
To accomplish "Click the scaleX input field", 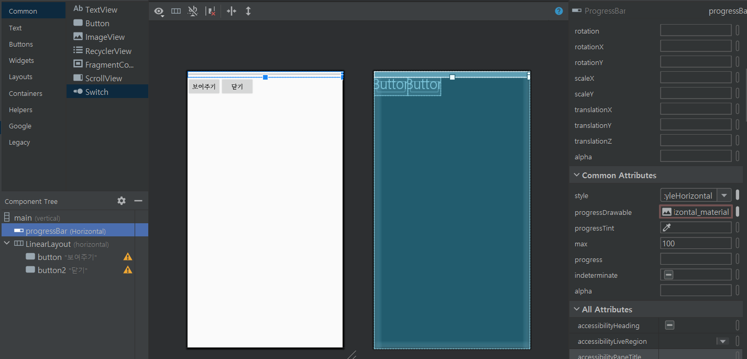I will tap(696, 78).
